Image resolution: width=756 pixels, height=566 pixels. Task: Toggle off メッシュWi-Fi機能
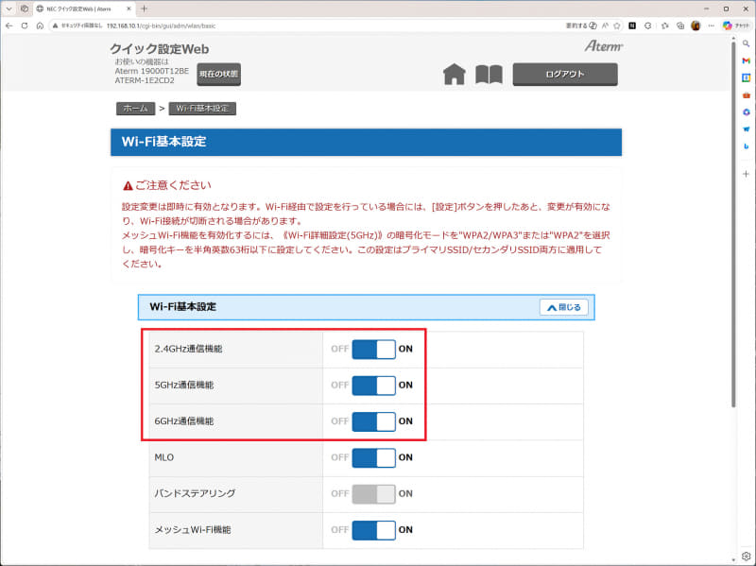tap(375, 530)
